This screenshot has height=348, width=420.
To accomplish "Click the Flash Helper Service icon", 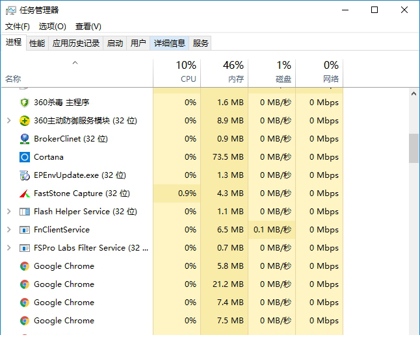I will click(x=24, y=212).
